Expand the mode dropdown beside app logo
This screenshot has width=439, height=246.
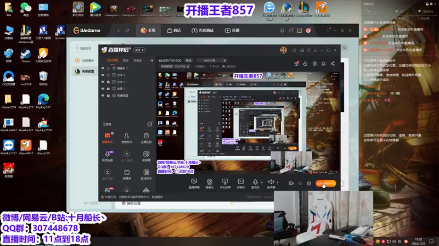pyautogui.click(x=139, y=50)
